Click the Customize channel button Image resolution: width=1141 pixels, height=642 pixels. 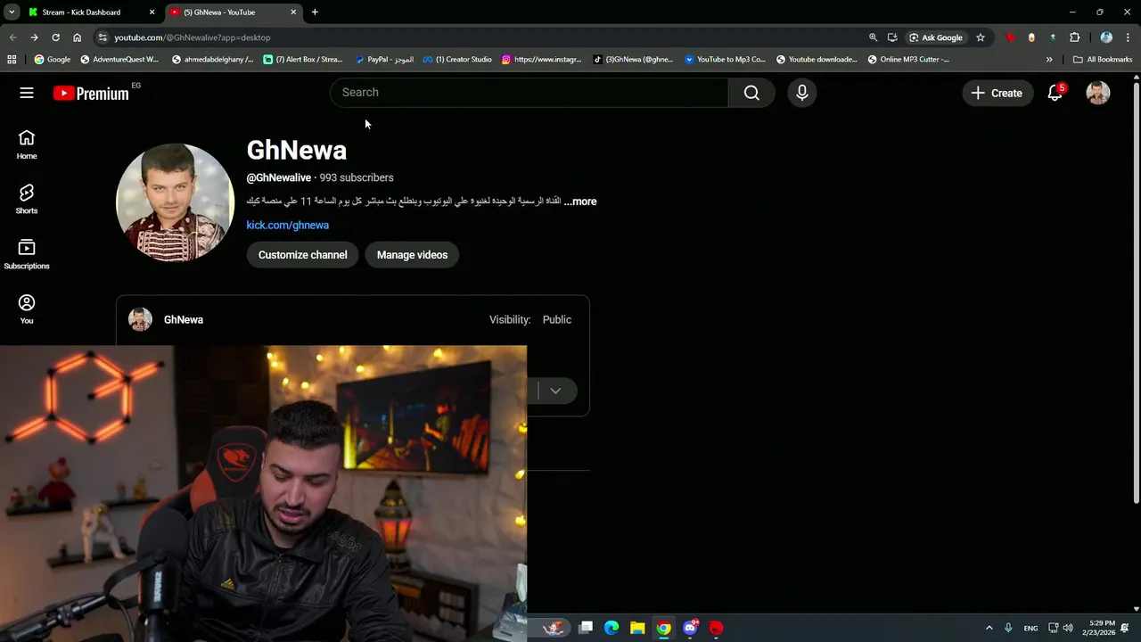click(x=303, y=255)
